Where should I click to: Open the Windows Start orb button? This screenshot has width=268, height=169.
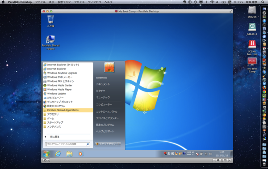(46, 154)
